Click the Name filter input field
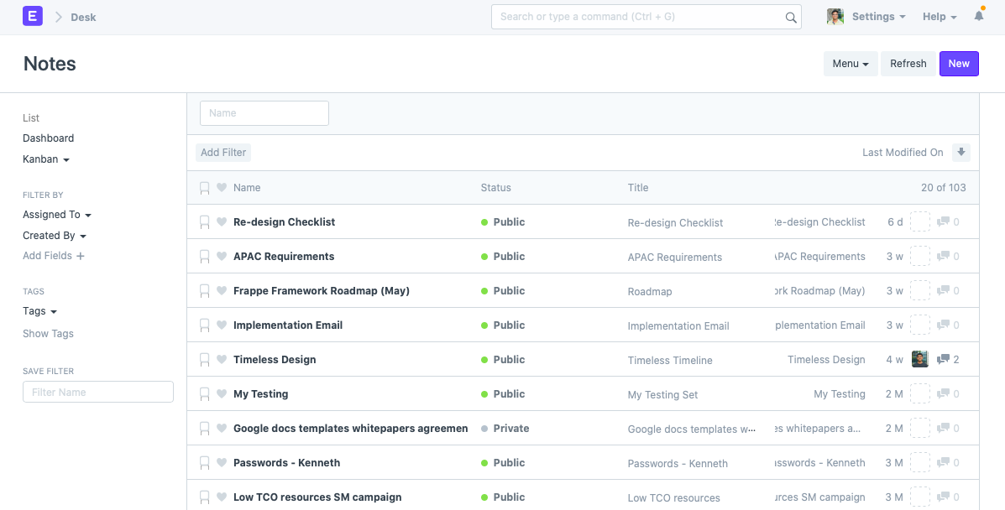This screenshot has height=510, width=1005. [264, 112]
